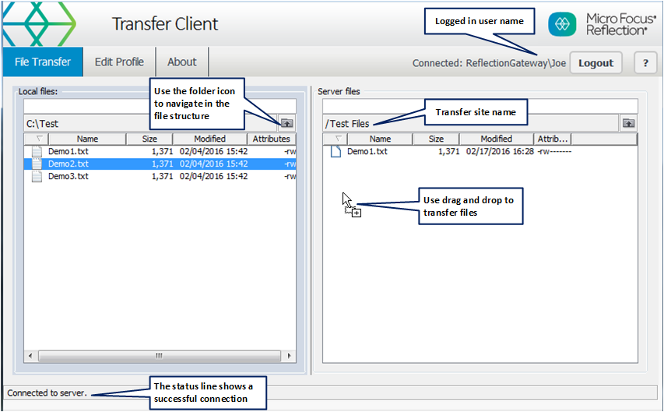Switch to the Edit Profile tab
The height and width of the screenshot is (412, 664).
tap(119, 62)
